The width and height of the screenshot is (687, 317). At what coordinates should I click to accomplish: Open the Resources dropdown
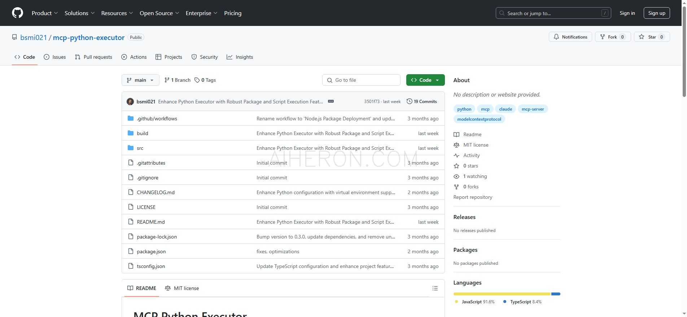pos(117,13)
